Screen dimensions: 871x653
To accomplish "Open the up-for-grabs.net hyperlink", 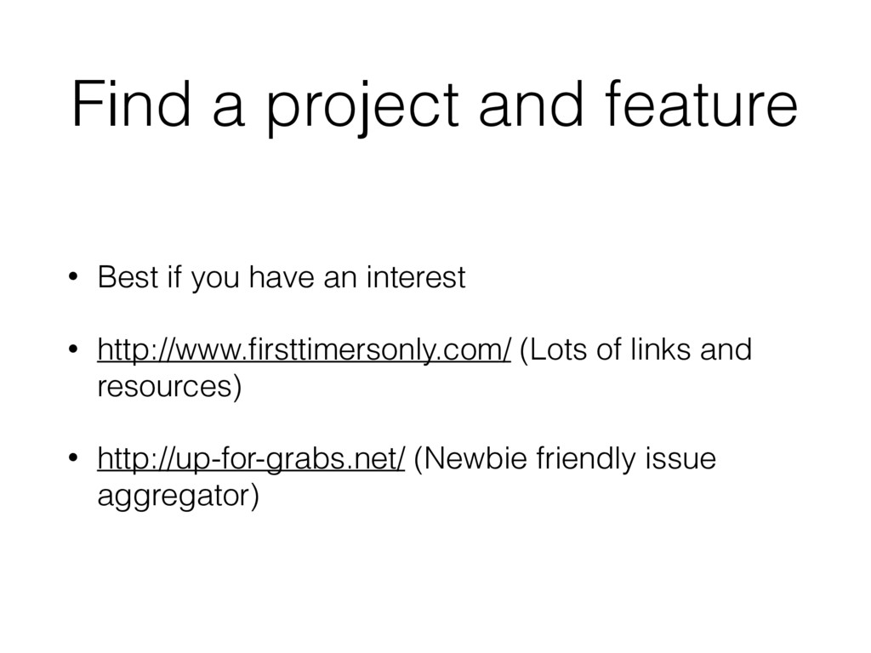I will click(x=251, y=459).
